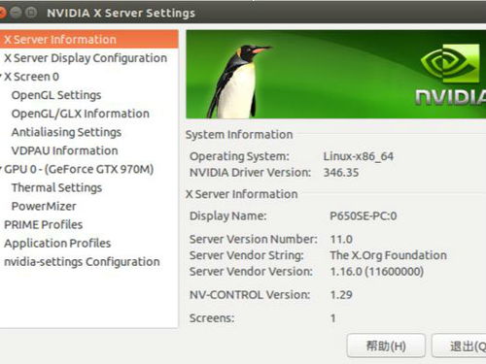Go to Antialiasing Settings
This screenshot has width=486, height=364.
click(66, 132)
